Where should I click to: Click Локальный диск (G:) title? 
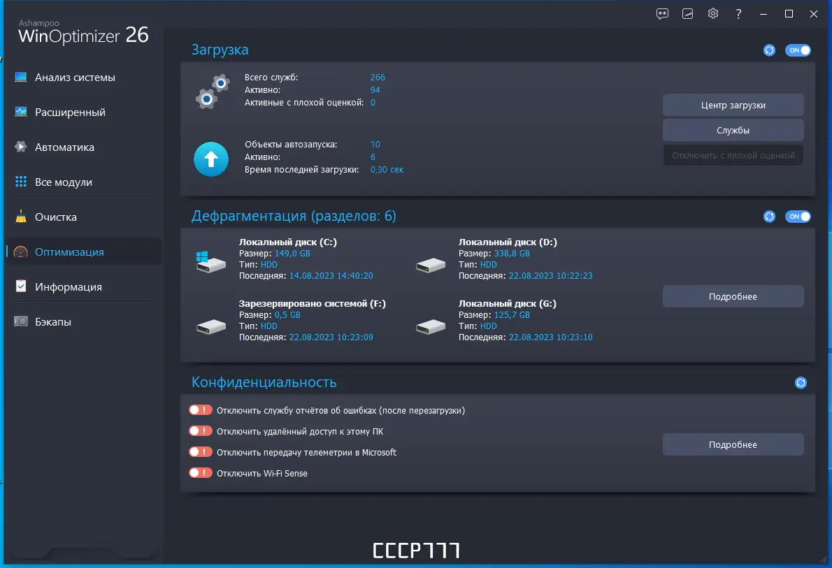(x=508, y=304)
